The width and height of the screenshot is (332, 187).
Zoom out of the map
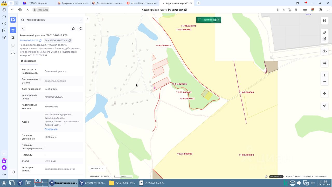coord(324,82)
